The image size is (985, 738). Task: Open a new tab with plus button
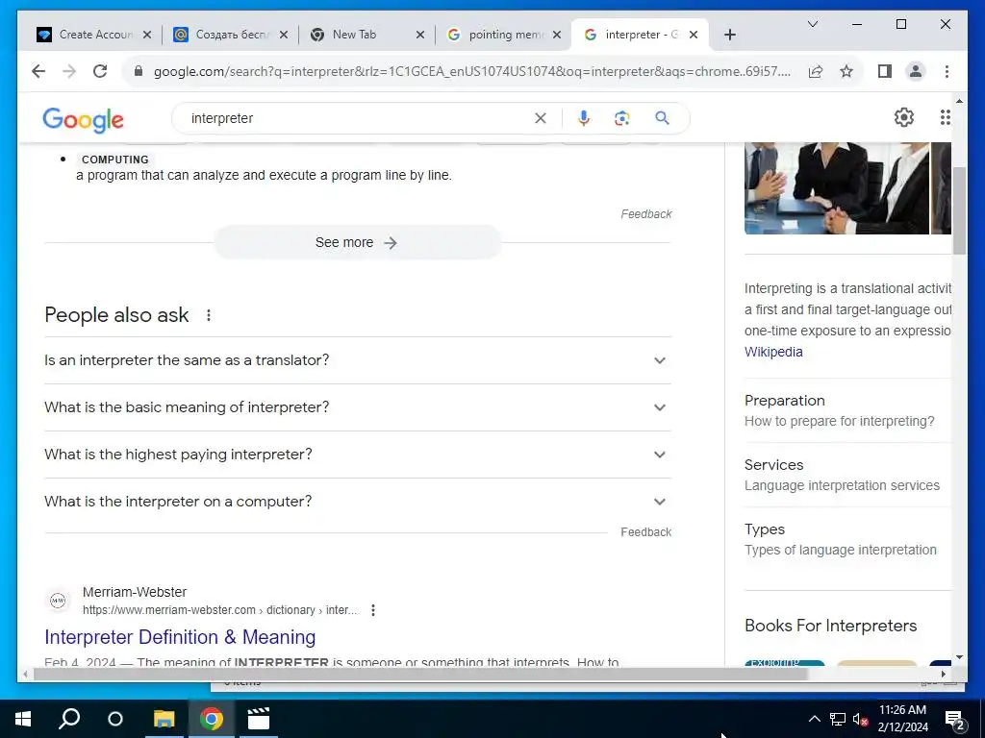pos(729,35)
